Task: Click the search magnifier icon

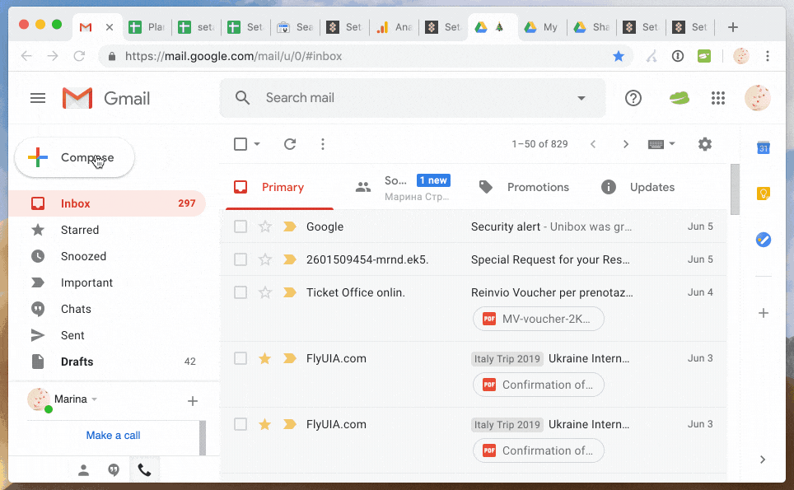Action: 242,98
